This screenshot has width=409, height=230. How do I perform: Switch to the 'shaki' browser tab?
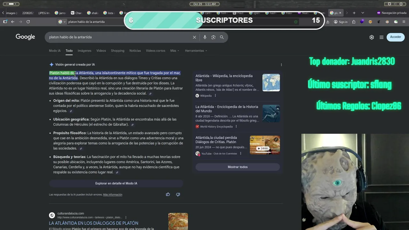(x=93, y=13)
